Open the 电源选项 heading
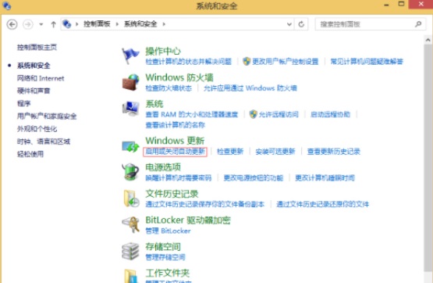Viewport: 433px width, 283px height. click(163, 167)
